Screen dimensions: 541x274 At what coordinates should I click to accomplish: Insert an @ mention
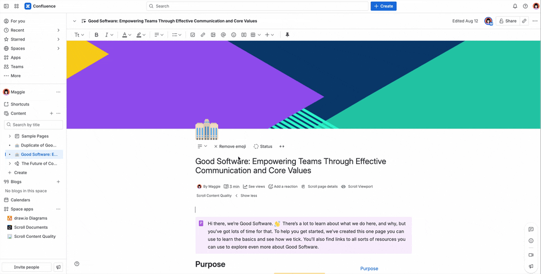[223, 35]
